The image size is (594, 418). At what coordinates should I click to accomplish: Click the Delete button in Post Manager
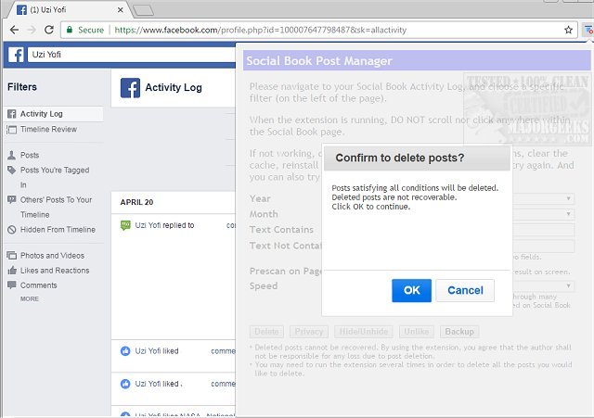coord(266,332)
